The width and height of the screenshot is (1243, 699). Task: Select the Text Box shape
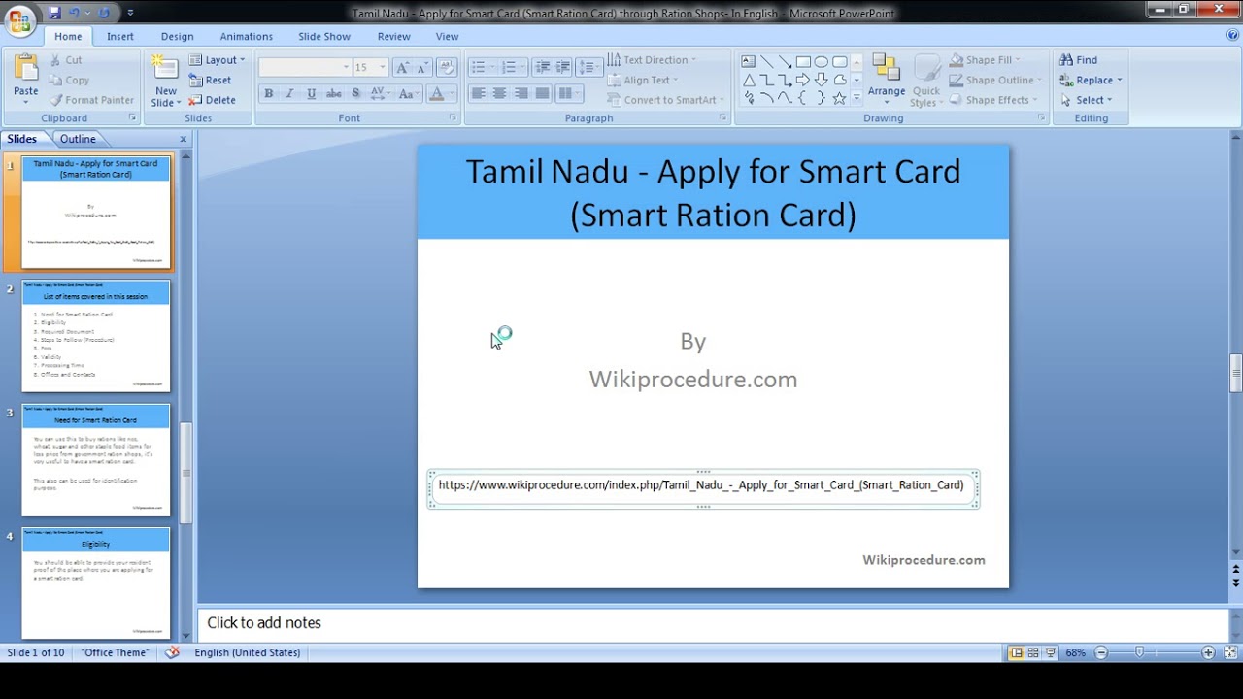coord(749,61)
